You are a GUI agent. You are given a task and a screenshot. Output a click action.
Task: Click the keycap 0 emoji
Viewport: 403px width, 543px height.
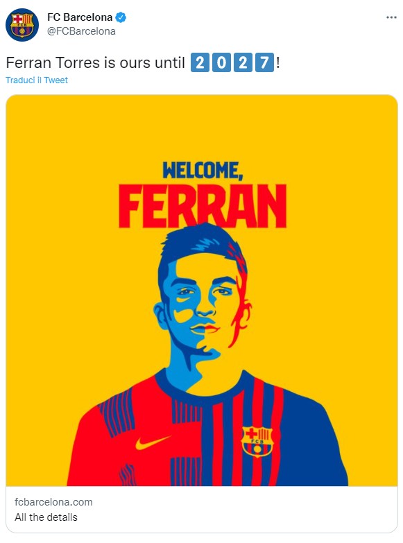tap(221, 62)
